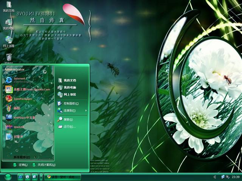
Task: Click the third quick launch icon
Action: (x=34, y=177)
